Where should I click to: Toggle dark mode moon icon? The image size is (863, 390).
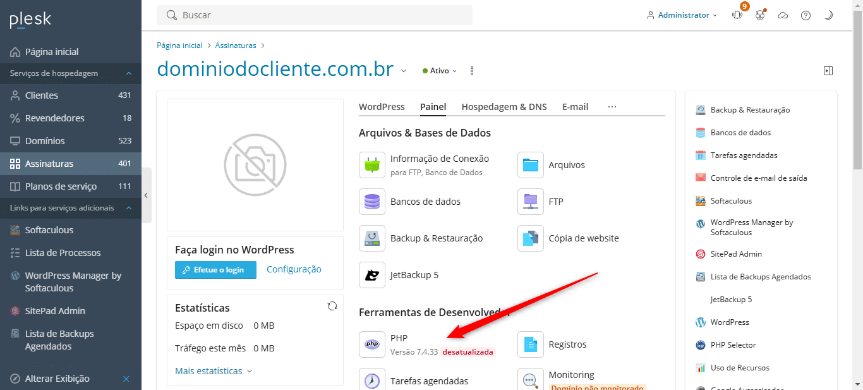828,15
